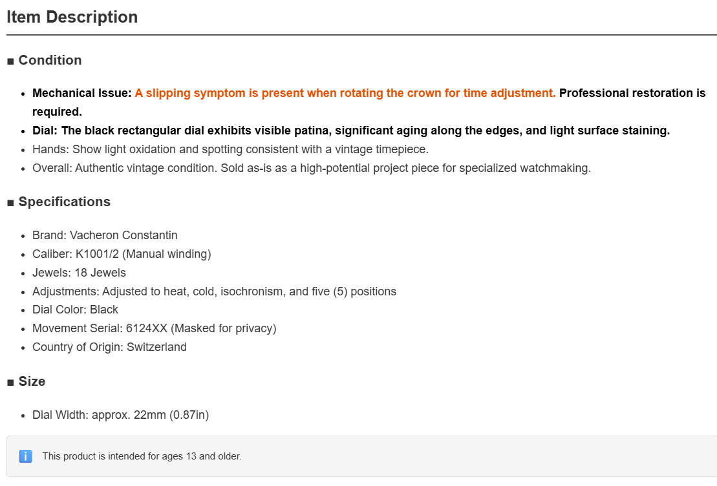
Task: Click the Overall authentic vintage condition line
Action: (x=312, y=168)
